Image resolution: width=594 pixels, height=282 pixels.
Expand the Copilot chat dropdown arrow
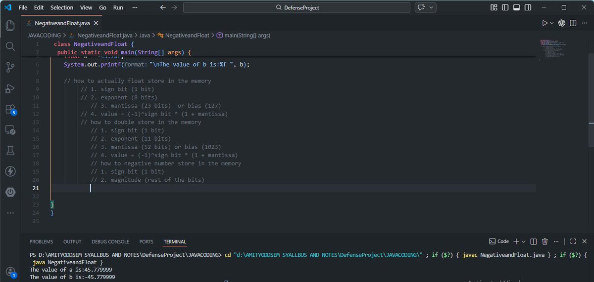pyautogui.click(x=432, y=7)
